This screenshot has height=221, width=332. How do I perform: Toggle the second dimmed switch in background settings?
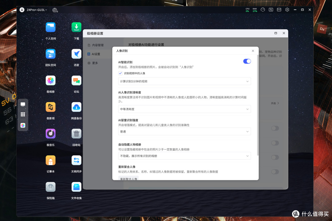(275, 143)
